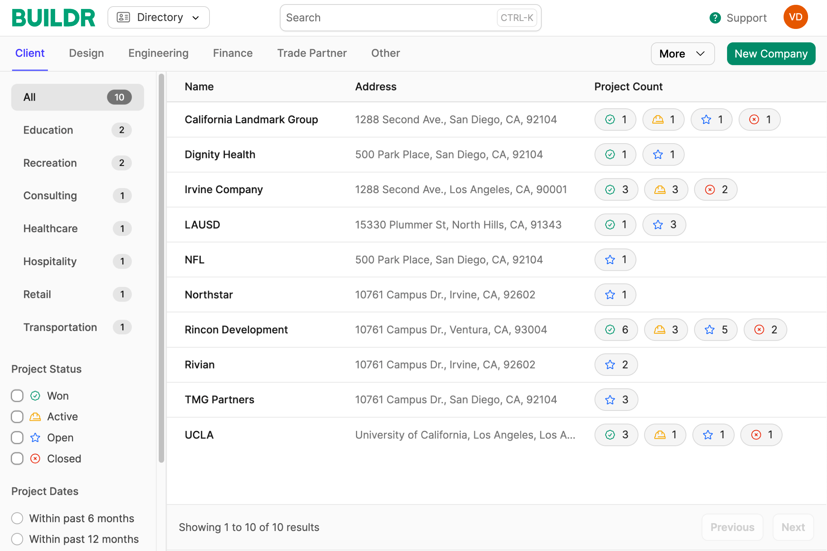Click Rincon Development's won projects badge

(616, 330)
